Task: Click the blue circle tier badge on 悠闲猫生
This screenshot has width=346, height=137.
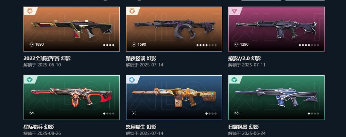Action: tap(132, 80)
